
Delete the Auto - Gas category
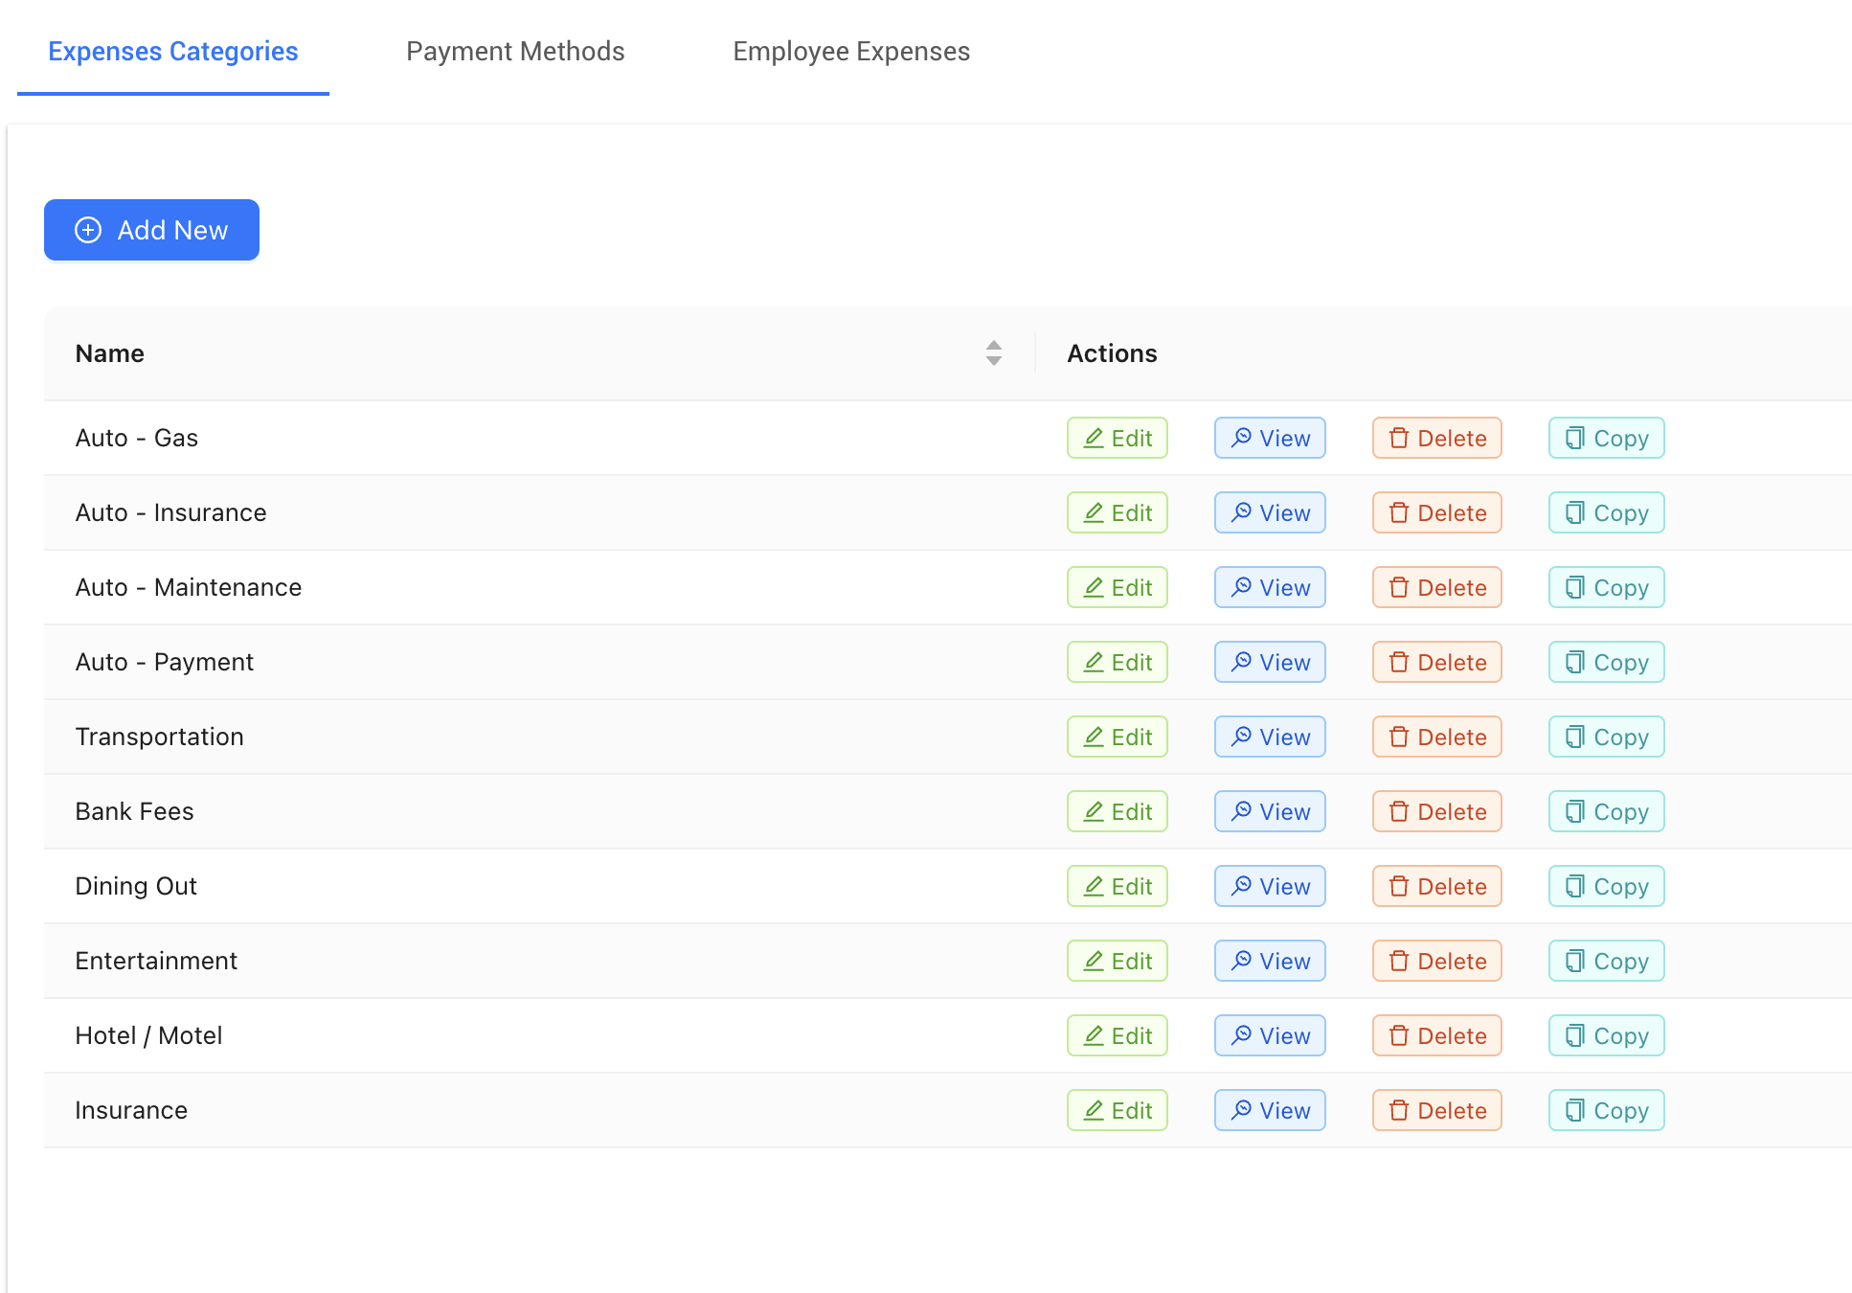[x=1436, y=438]
